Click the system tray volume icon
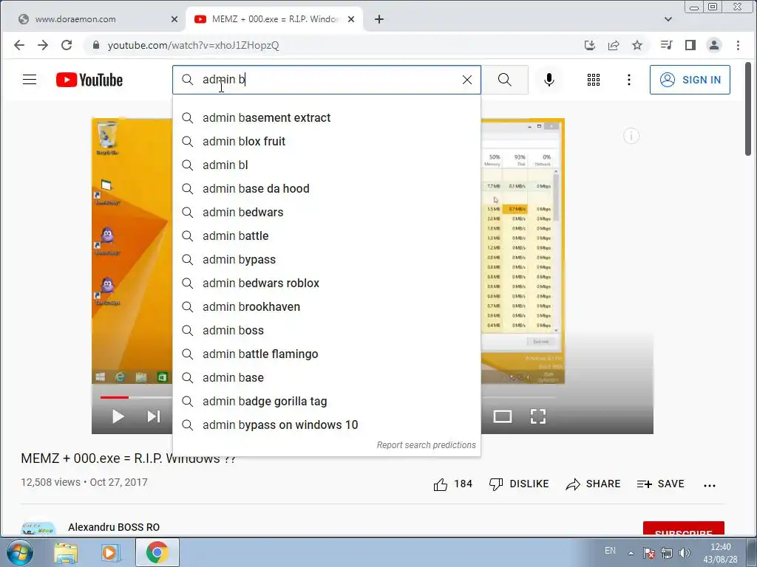This screenshot has width=757, height=567. [684, 552]
